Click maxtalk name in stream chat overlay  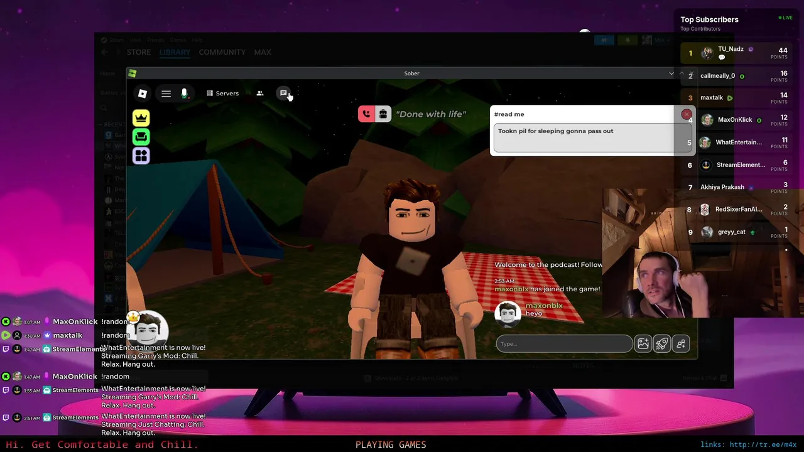tap(68, 335)
